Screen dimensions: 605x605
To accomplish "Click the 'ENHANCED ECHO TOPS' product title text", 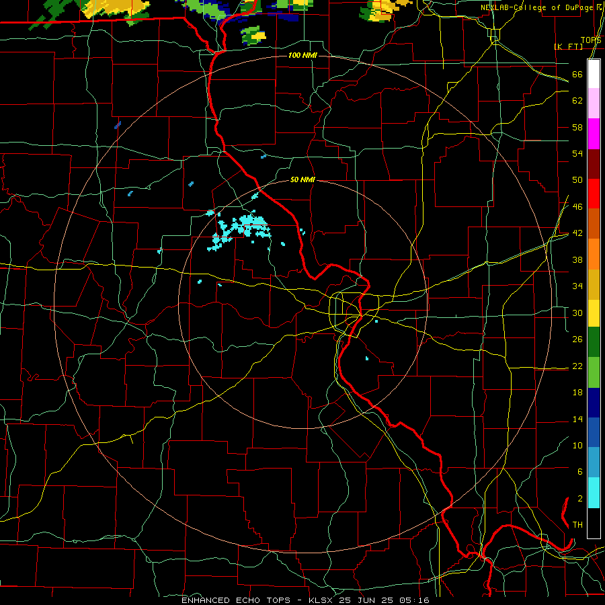I will click(x=236, y=600).
